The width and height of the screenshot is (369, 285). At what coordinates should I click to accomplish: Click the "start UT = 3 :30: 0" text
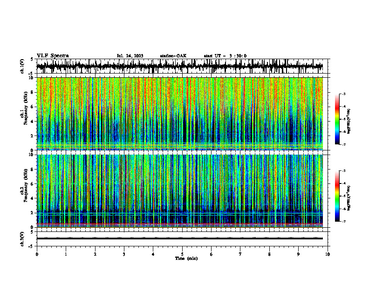tap(225, 56)
